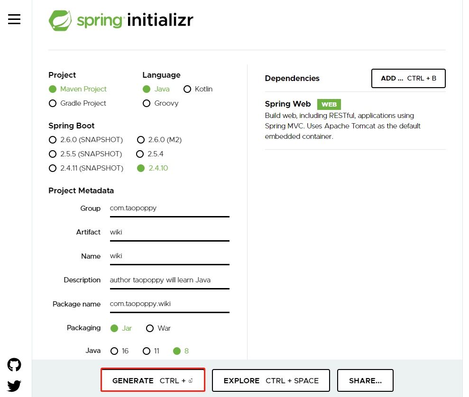Select Spring Boot 2.6.0 (SNAPSHOT)

click(x=86, y=140)
